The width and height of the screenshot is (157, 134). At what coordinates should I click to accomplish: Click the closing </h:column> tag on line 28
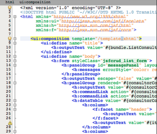(x=96, y=127)
